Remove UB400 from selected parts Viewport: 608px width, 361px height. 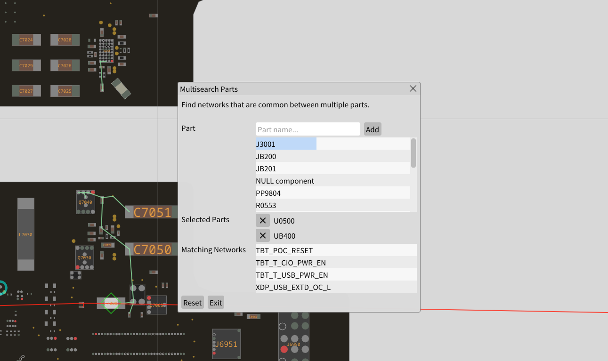pos(263,236)
